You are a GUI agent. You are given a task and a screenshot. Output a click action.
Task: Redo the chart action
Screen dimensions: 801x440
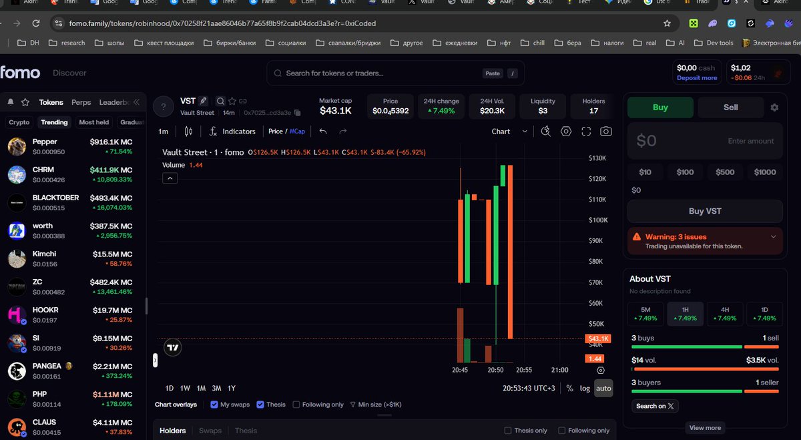(343, 132)
